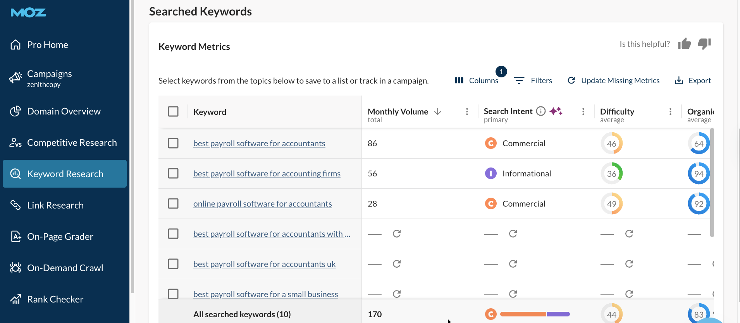Open the Columns selector
This screenshot has width=740, height=323.
click(x=477, y=80)
